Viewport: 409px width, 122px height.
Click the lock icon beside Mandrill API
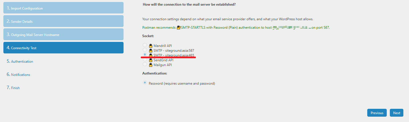(151, 46)
